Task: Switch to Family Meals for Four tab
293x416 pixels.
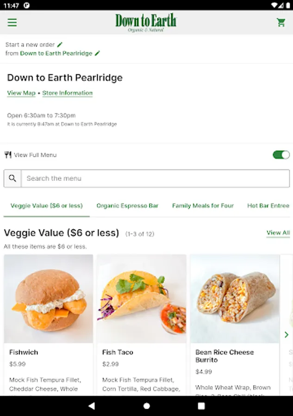Action: pos(203,206)
